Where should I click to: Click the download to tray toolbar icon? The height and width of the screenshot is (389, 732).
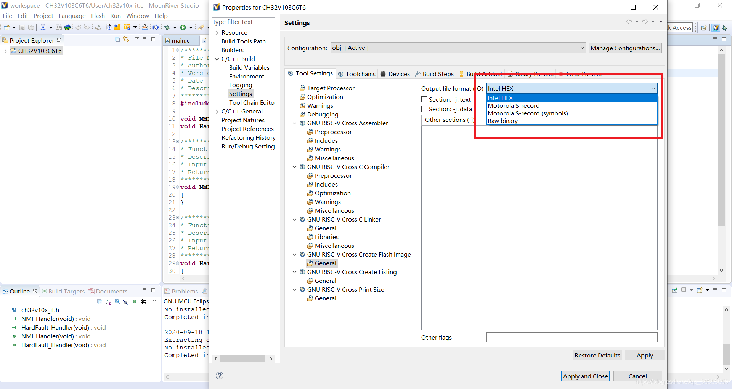pos(145,27)
